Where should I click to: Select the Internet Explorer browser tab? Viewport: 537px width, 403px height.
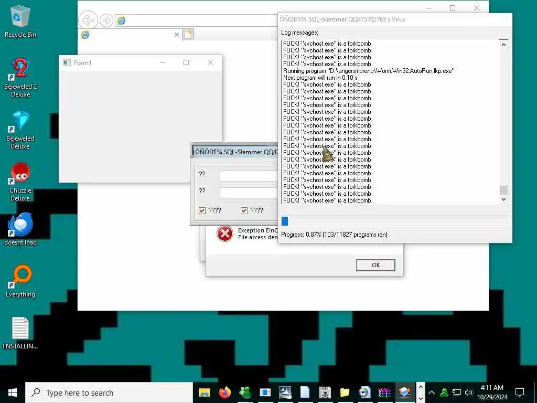click(130, 35)
